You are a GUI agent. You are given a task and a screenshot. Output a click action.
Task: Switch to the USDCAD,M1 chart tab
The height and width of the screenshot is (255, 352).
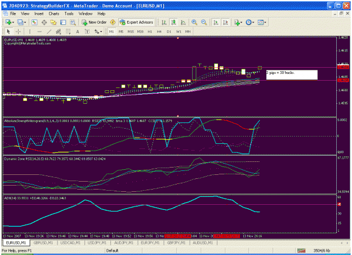point(70,243)
